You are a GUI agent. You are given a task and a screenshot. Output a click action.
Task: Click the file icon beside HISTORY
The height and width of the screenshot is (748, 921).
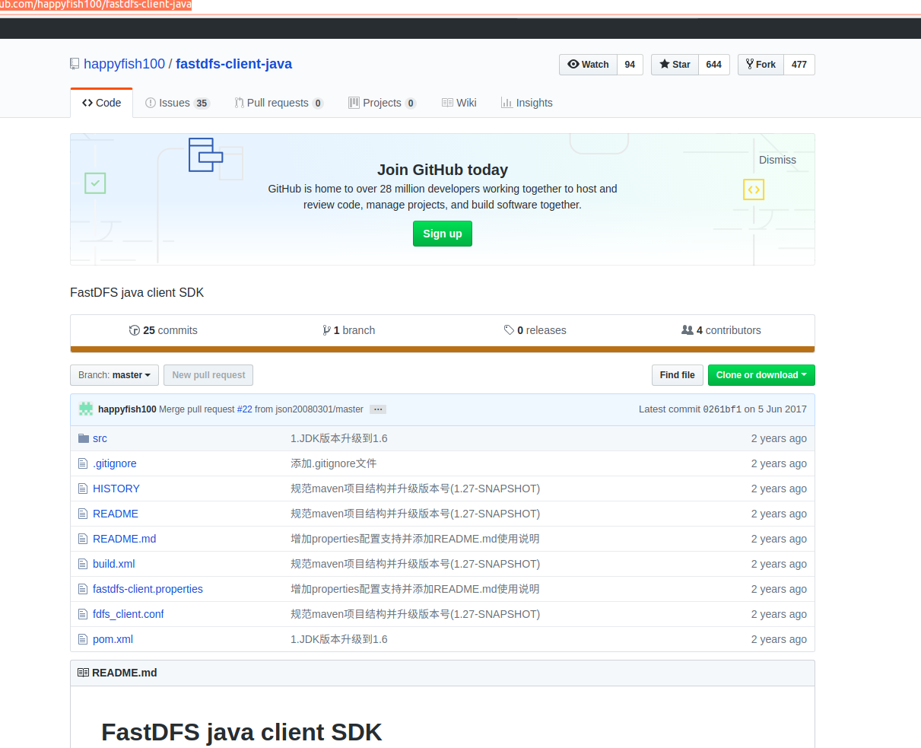point(83,489)
